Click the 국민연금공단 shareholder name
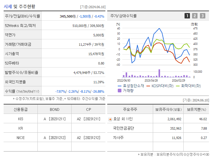This screenshot has width=212, height=159. 124,128
